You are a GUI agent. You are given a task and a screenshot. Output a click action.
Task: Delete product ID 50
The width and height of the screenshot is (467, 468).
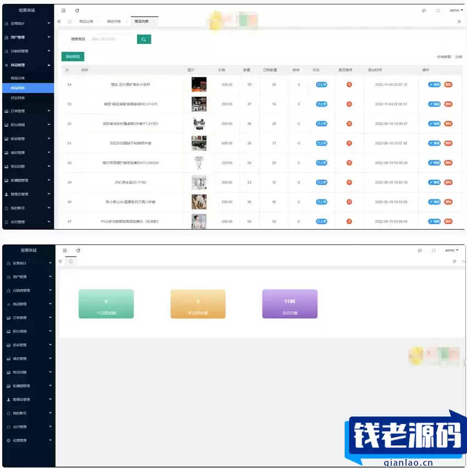coord(448,163)
